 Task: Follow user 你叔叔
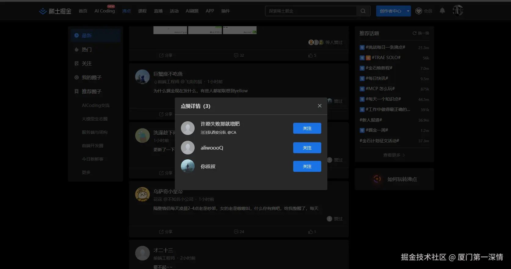pos(307,166)
